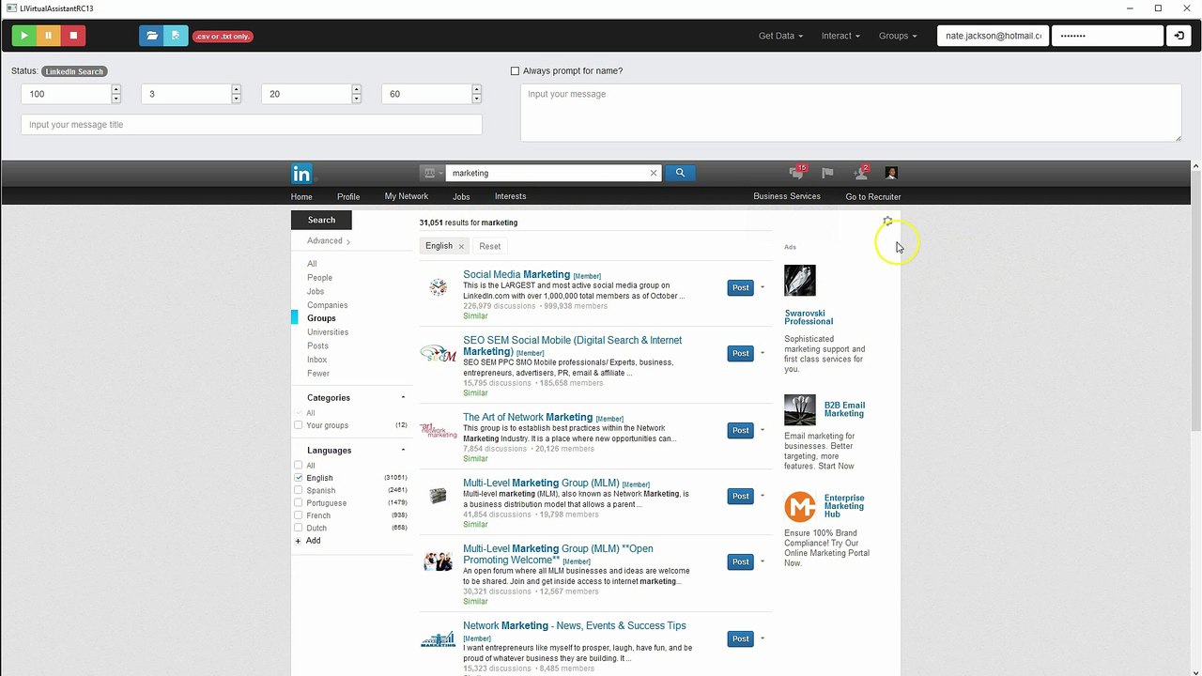Expand Advanced search options

pos(329,241)
